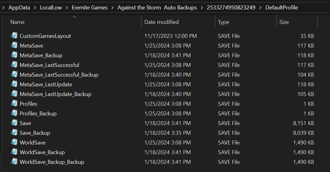Open the 2533274950823249 breadcrumb folder
This screenshot has height=172, width=330.
(231, 8)
